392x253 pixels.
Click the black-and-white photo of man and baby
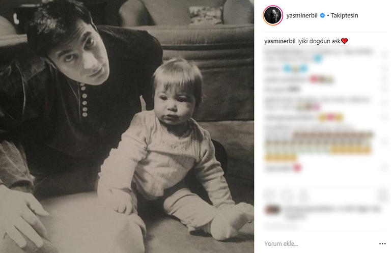coord(127,126)
